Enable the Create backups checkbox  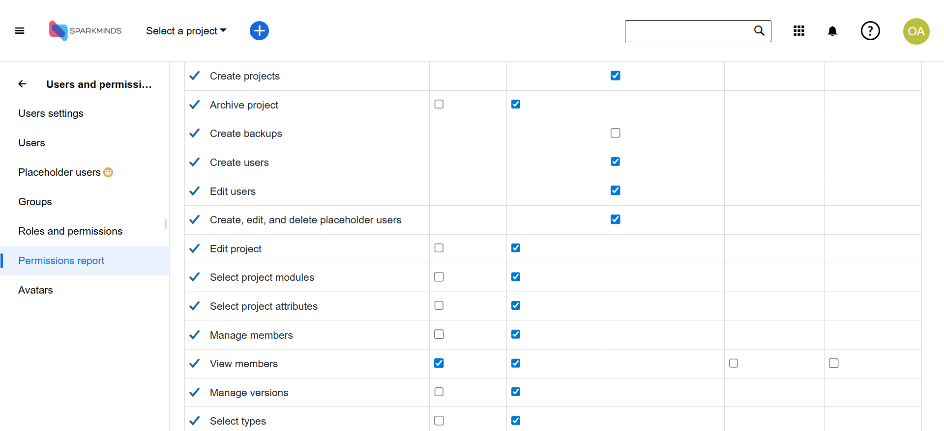pos(615,133)
